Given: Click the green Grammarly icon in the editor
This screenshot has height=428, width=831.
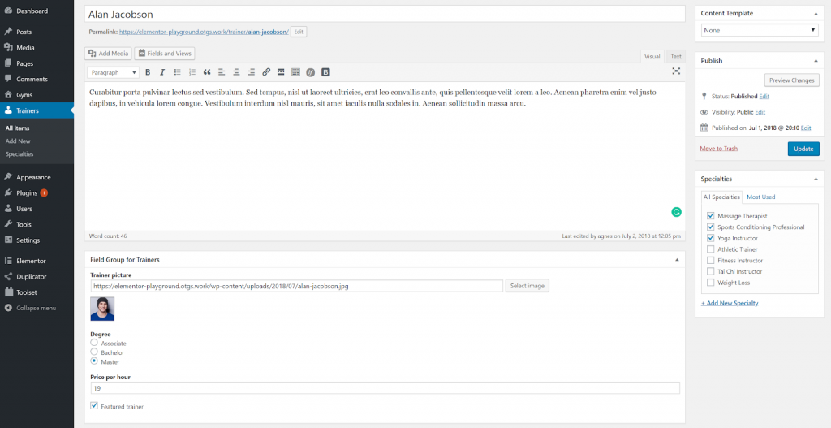Looking at the screenshot, I should click(x=676, y=212).
